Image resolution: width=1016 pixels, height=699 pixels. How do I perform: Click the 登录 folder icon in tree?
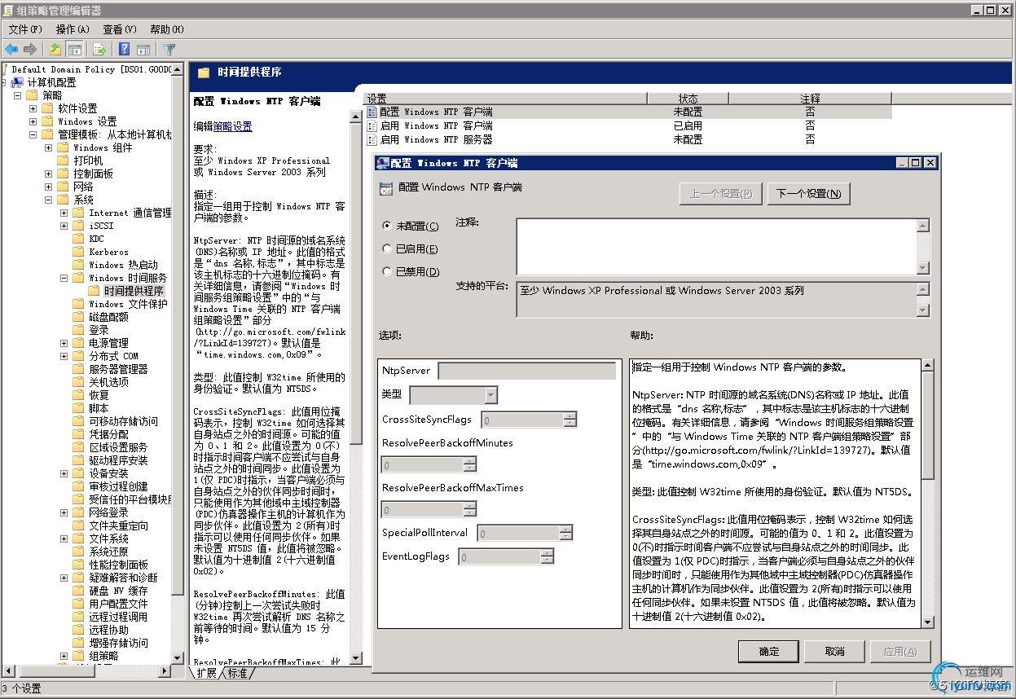click(79, 330)
